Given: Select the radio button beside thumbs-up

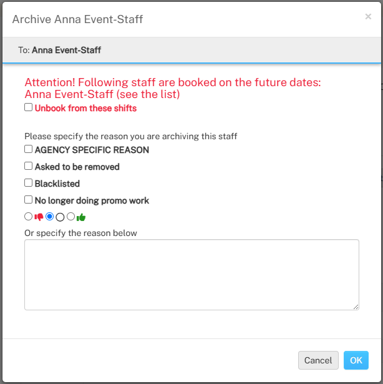Looking at the screenshot, I should 70,217.
